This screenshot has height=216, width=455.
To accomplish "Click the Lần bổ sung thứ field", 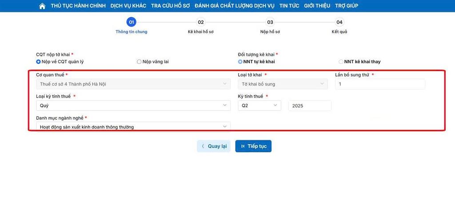I will point(380,84).
